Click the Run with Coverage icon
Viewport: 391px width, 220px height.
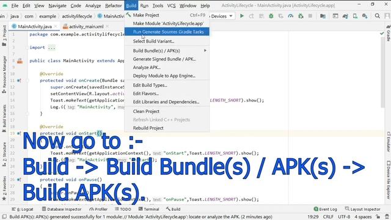coord(281,16)
